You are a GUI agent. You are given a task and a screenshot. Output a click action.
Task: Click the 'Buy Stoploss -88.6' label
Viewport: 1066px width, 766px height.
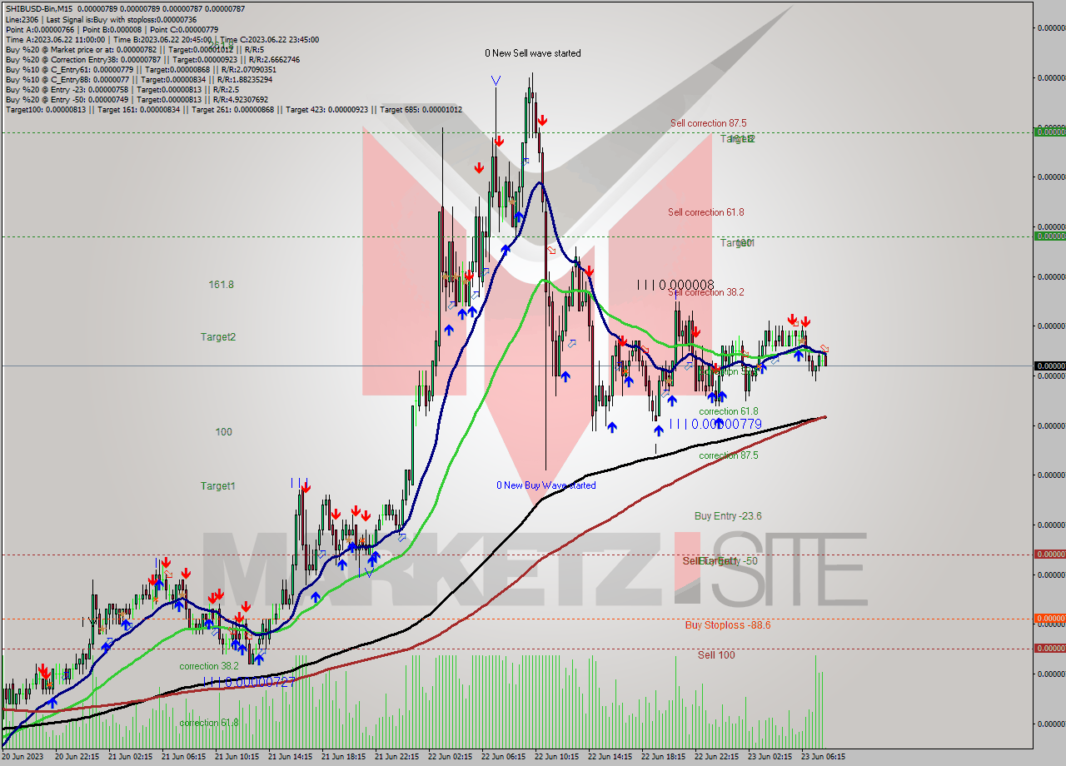click(x=727, y=625)
